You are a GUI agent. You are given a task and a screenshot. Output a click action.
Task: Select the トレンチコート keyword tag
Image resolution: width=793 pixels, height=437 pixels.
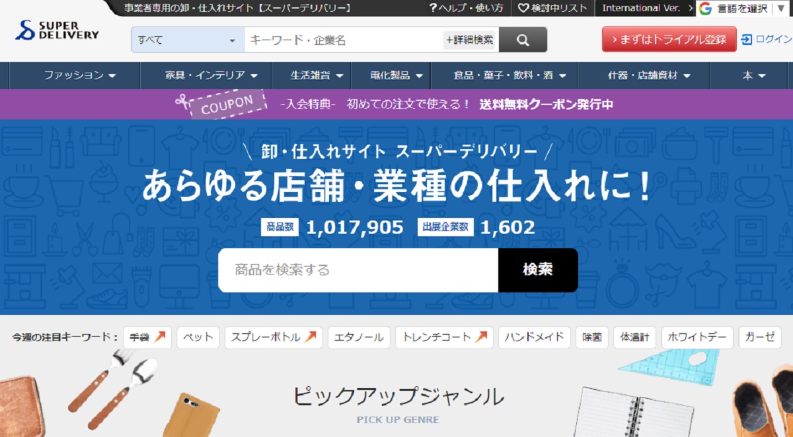pyautogui.click(x=445, y=337)
